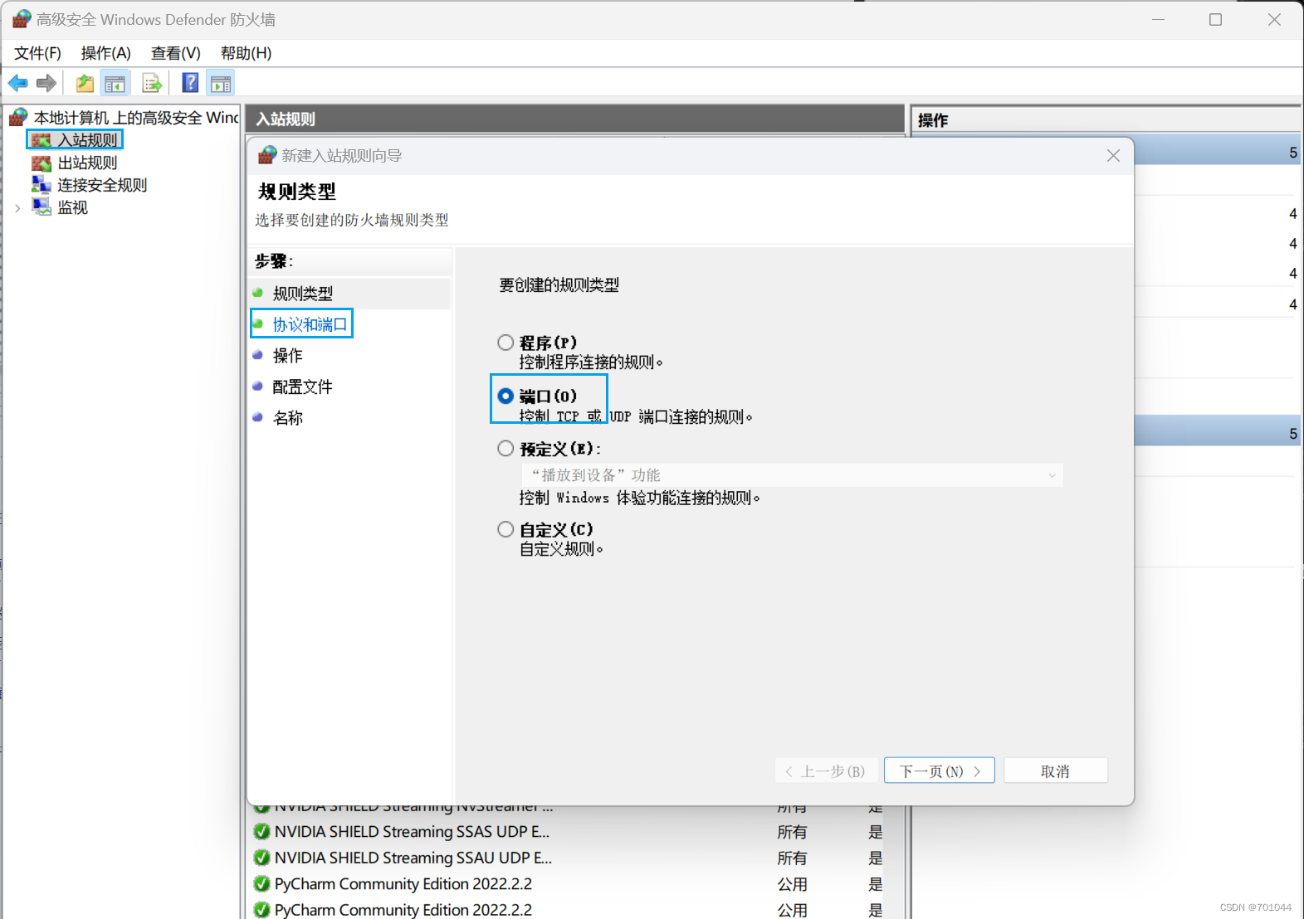The height and width of the screenshot is (919, 1304).
Task: Open Help via the question mark icon
Action: [190, 83]
